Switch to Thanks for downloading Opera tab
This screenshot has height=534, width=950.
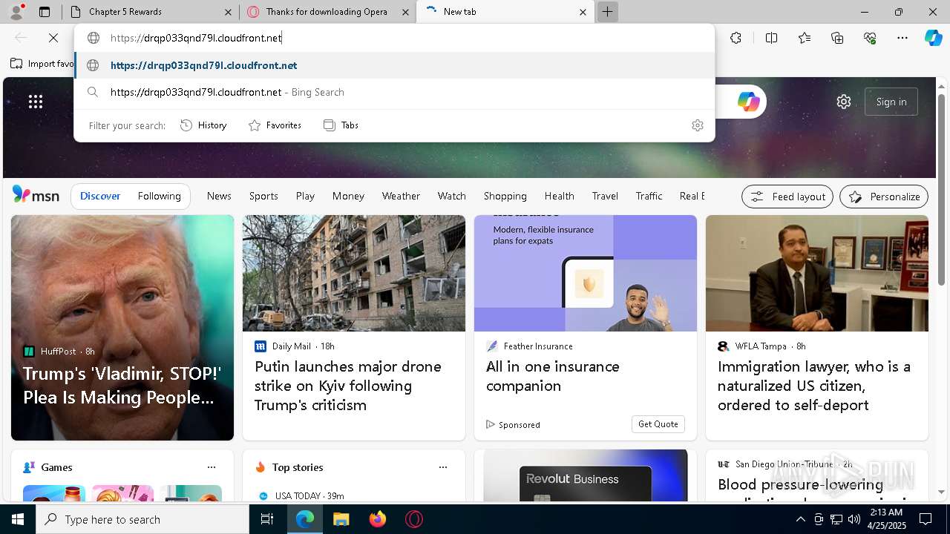pyautogui.click(x=327, y=12)
